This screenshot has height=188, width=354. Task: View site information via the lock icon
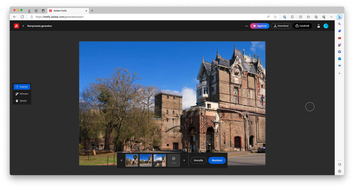coord(32,17)
